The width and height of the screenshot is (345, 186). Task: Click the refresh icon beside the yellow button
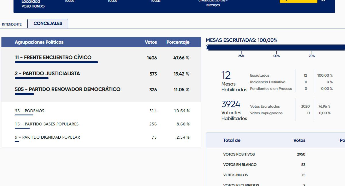click(323, 1)
